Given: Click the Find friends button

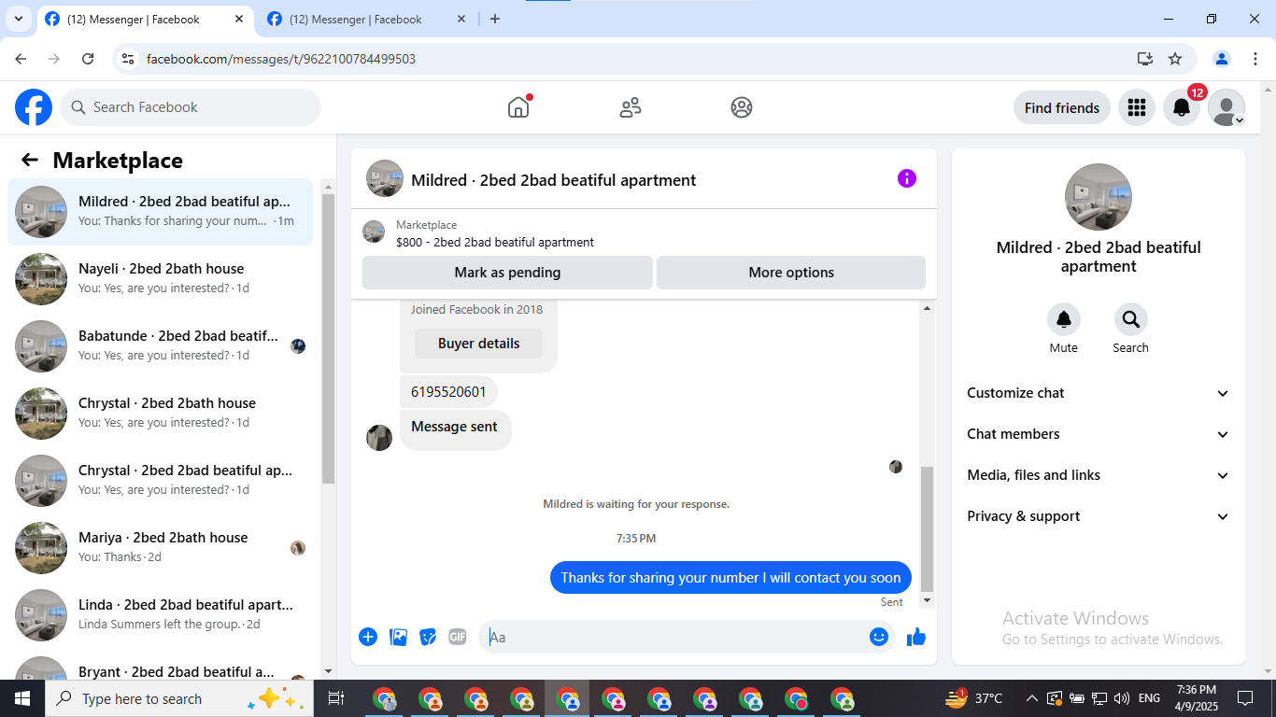Looking at the screenshot, I should tap(1062, 107).
